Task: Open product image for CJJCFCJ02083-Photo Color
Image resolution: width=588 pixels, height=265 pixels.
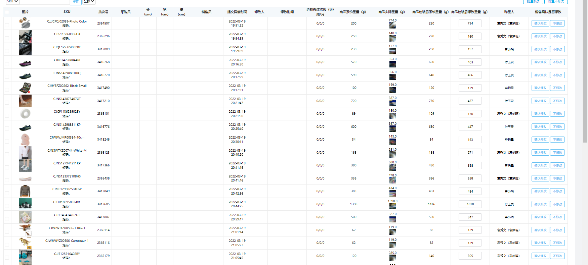Action: [x=25, y=23]
